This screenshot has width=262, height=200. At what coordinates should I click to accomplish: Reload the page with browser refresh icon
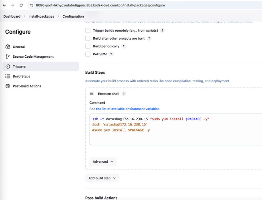21,5
